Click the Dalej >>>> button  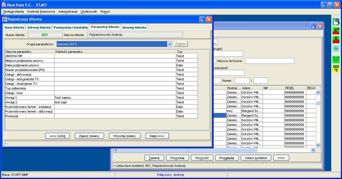[157, 136]
